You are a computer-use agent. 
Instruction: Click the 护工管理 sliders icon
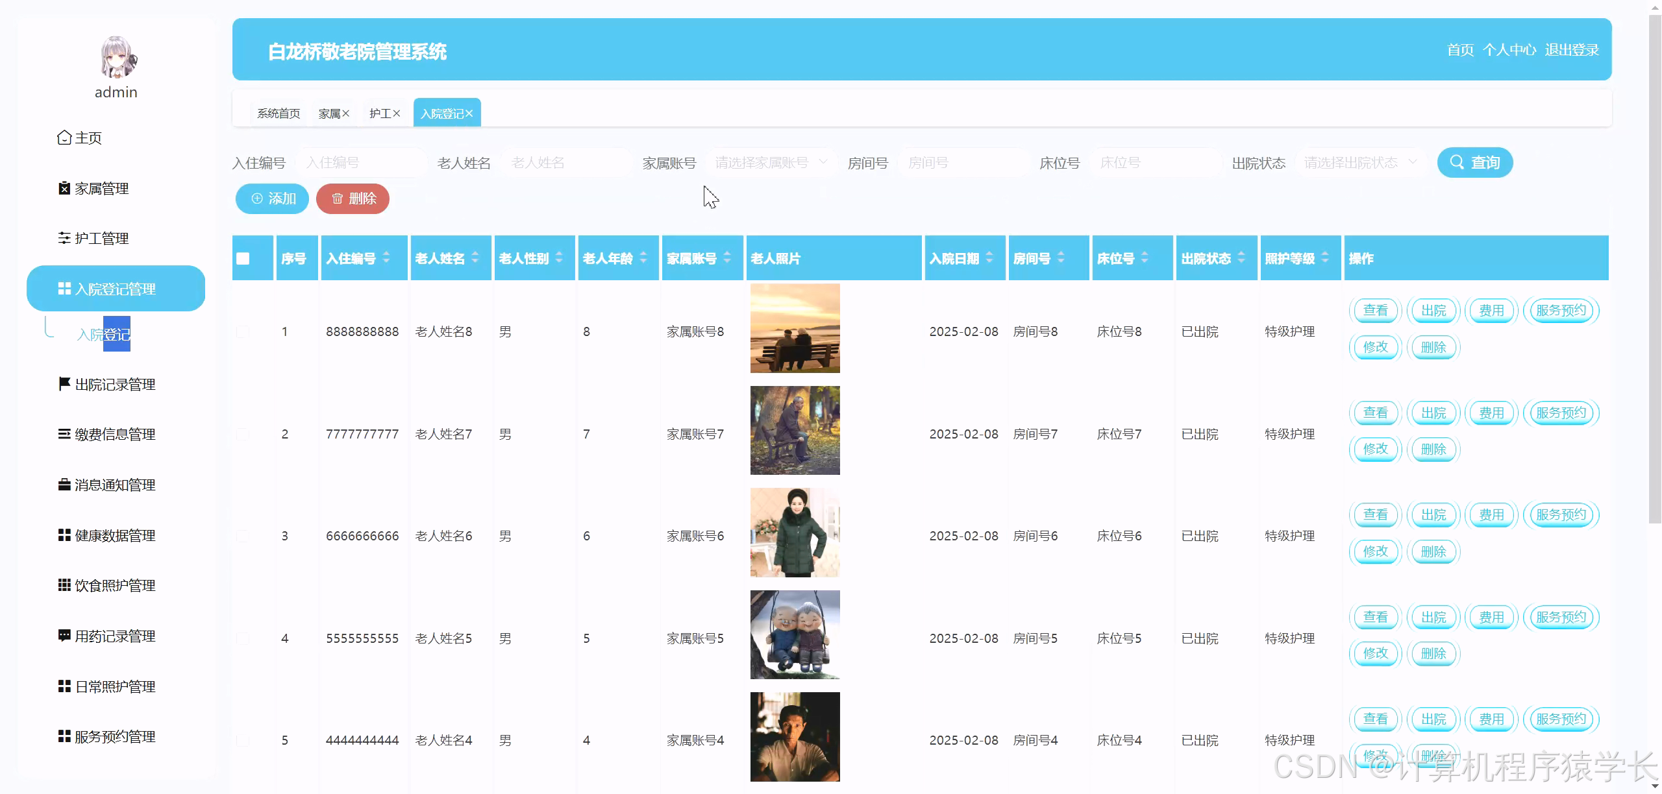(x=64, y=238)
